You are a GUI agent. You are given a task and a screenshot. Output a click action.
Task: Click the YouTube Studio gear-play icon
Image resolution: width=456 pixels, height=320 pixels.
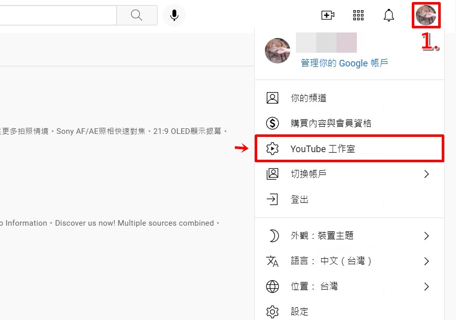(272, 149)
